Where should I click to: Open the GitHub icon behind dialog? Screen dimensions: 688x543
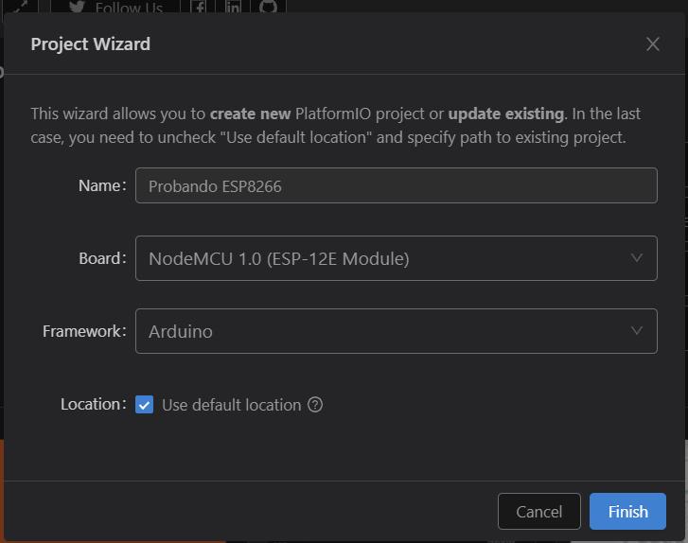click(268, 7)
